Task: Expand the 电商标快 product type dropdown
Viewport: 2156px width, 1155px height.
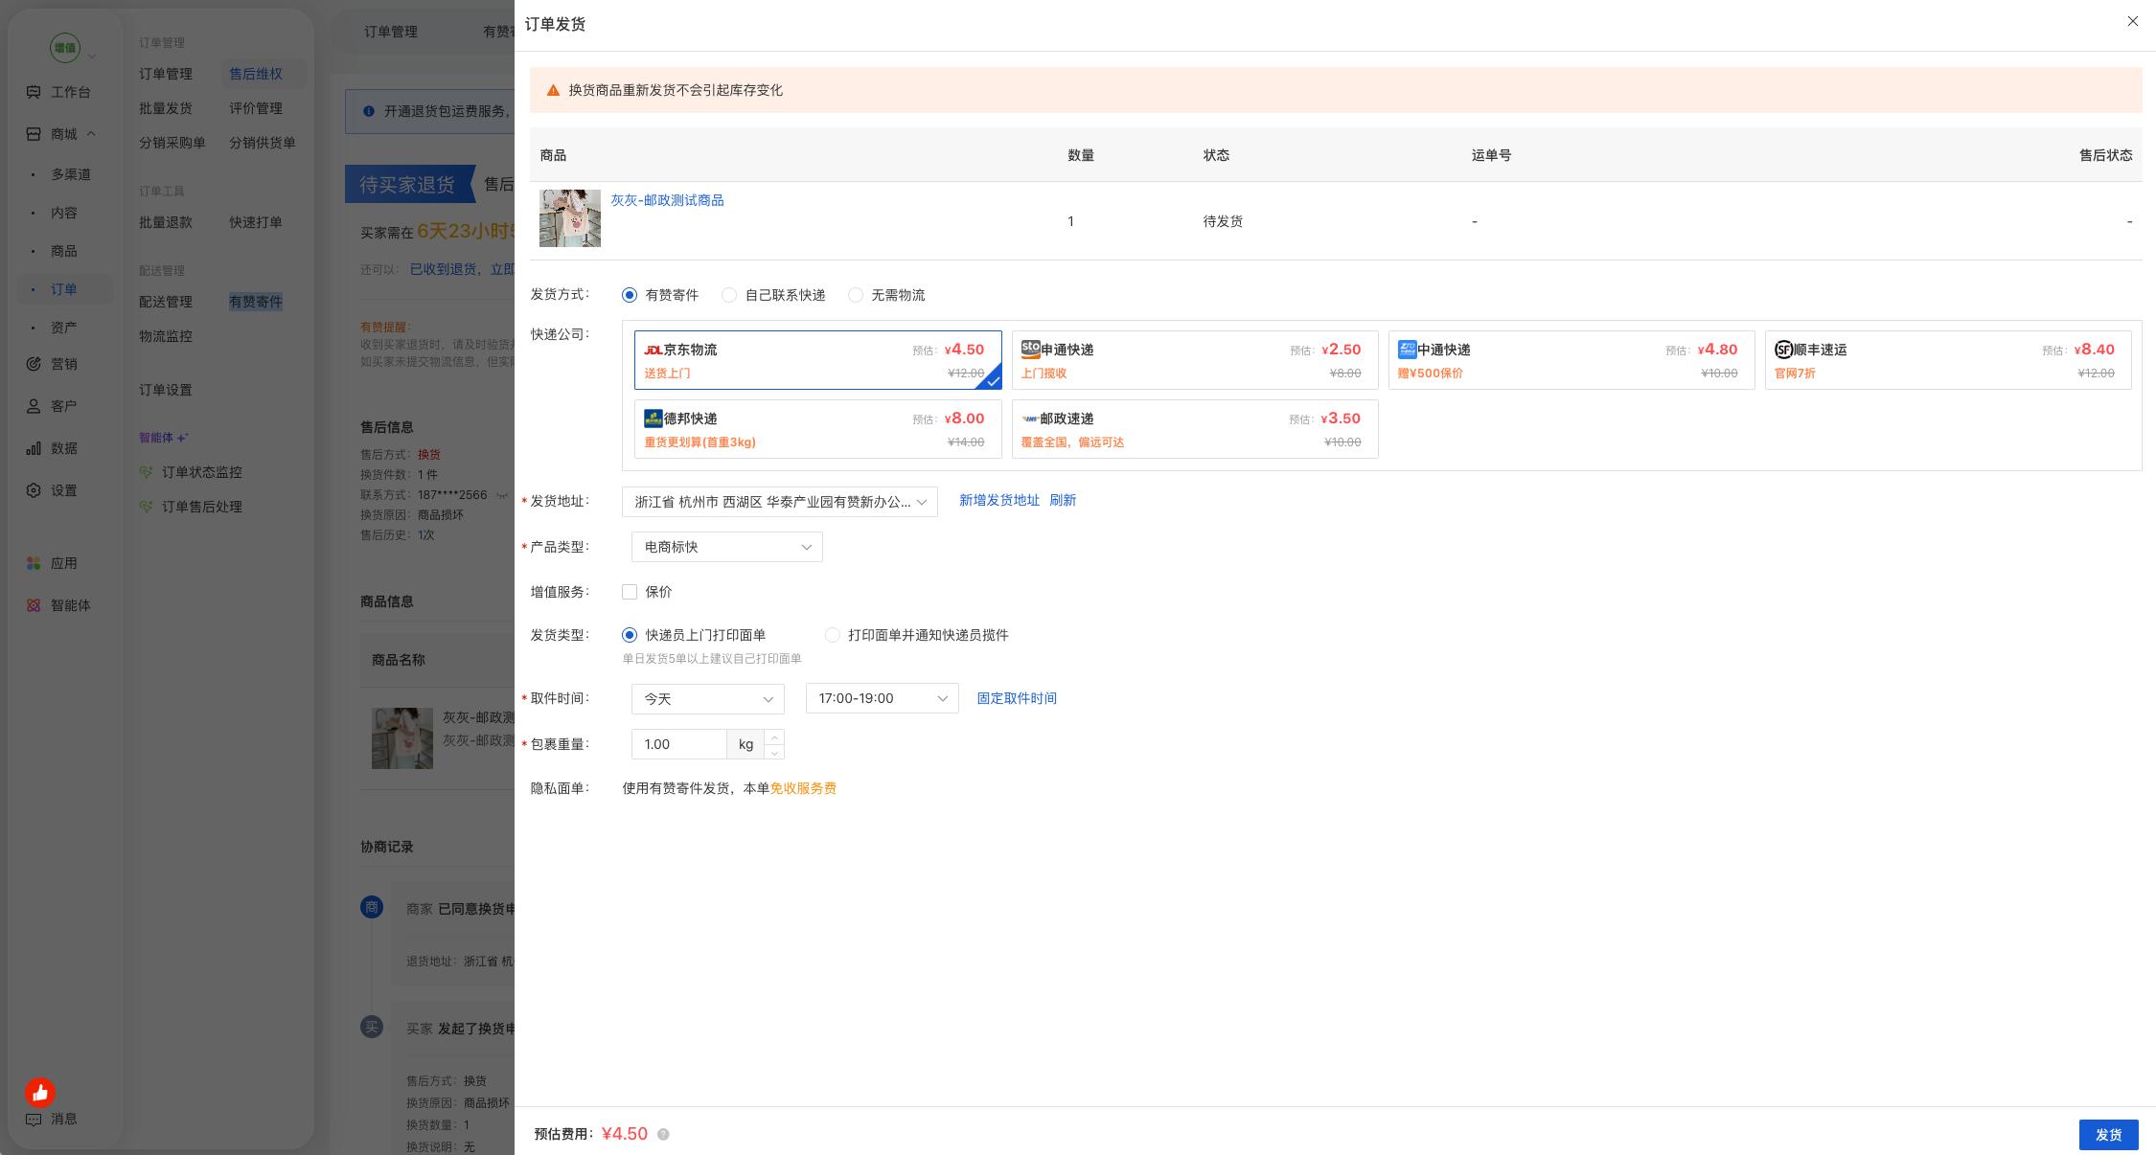Action: pyautogui.click(x=727, y=547)
